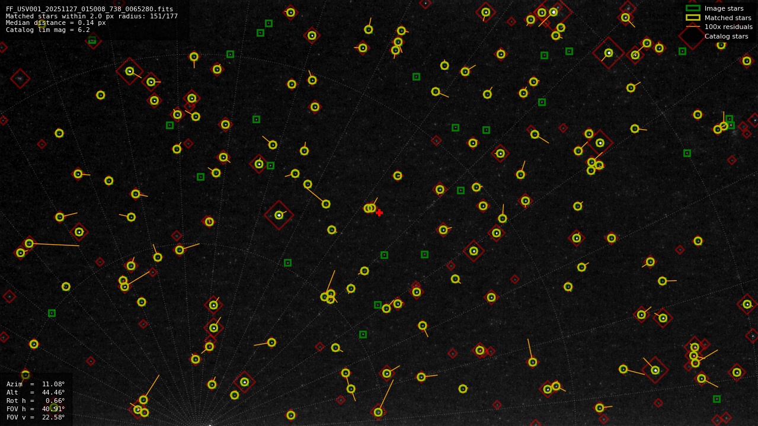The height and width of the screenshot is (426, 758).
Task: Select the 'Image stars' legend label
Action: coord(724,8)
